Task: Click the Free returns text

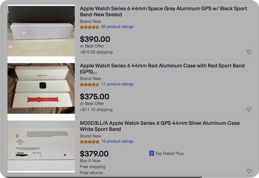Action: click(91, 173)
